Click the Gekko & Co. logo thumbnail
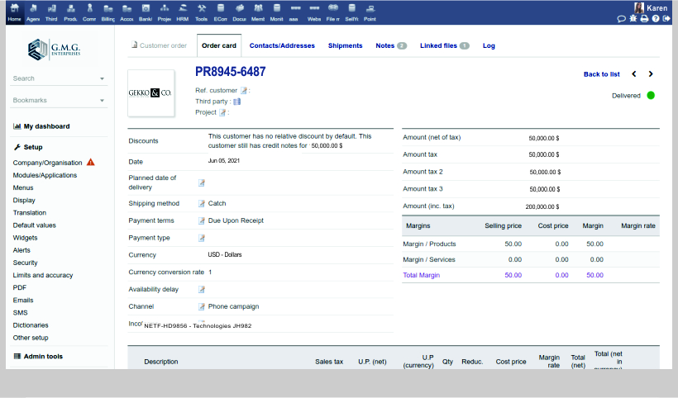The image size is (678, 398). (150, 93)
